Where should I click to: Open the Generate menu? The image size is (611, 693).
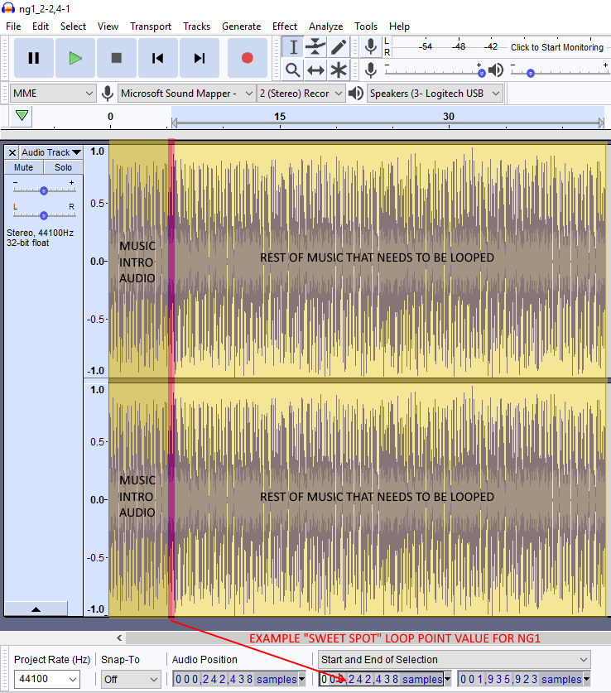click(x=241, y=26)
